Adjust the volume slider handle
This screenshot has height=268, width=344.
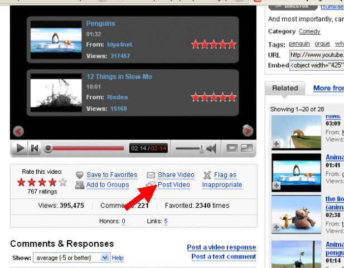[x=201, y=149]
